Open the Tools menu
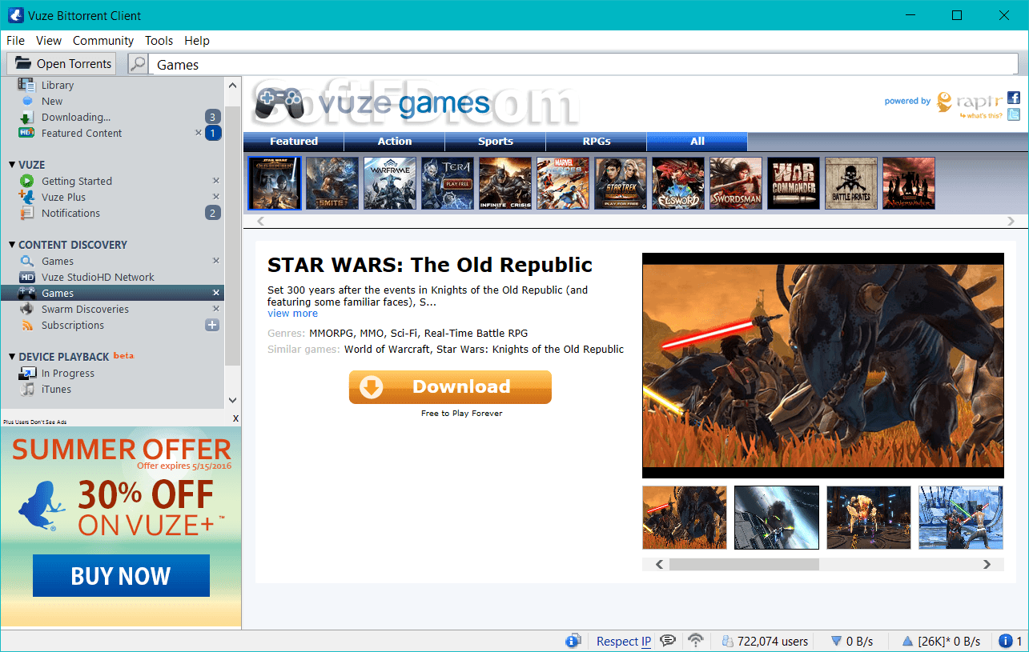The width and height of the screenshot is (1029, 652). (x=159, y=41)
